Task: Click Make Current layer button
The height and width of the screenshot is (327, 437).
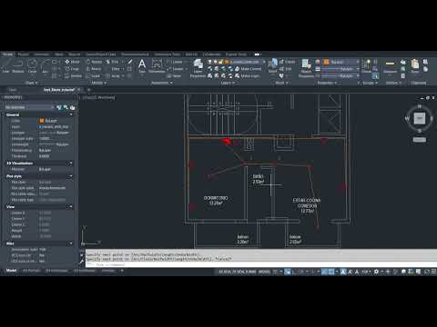Action: click(x=249, y=69)
